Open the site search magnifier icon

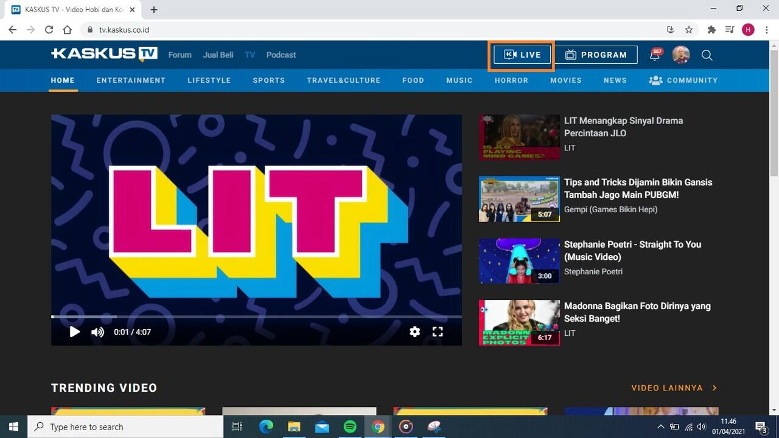pyautogui.click(x=707, y=55)
